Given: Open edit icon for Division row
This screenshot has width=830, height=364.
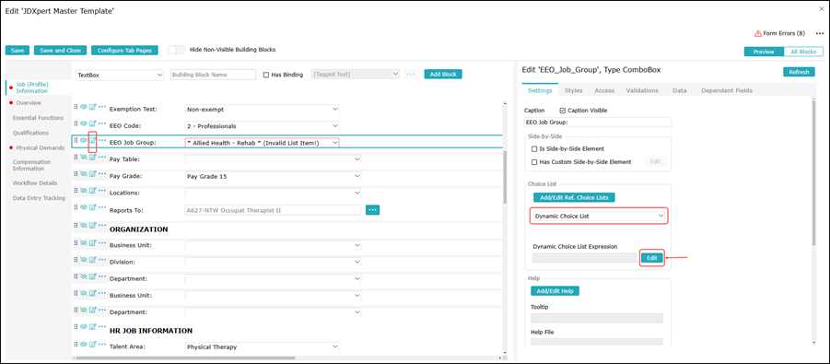Looking at the screenshot, I should (93, 260).
